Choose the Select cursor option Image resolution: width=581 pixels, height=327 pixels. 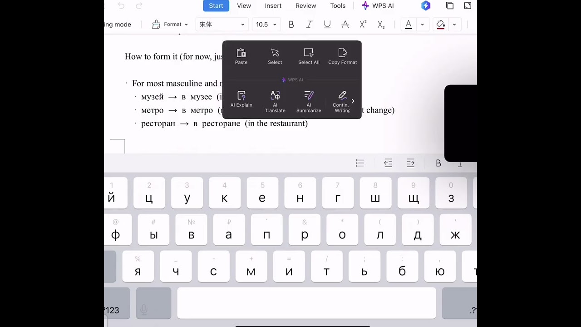click(275, 56)
